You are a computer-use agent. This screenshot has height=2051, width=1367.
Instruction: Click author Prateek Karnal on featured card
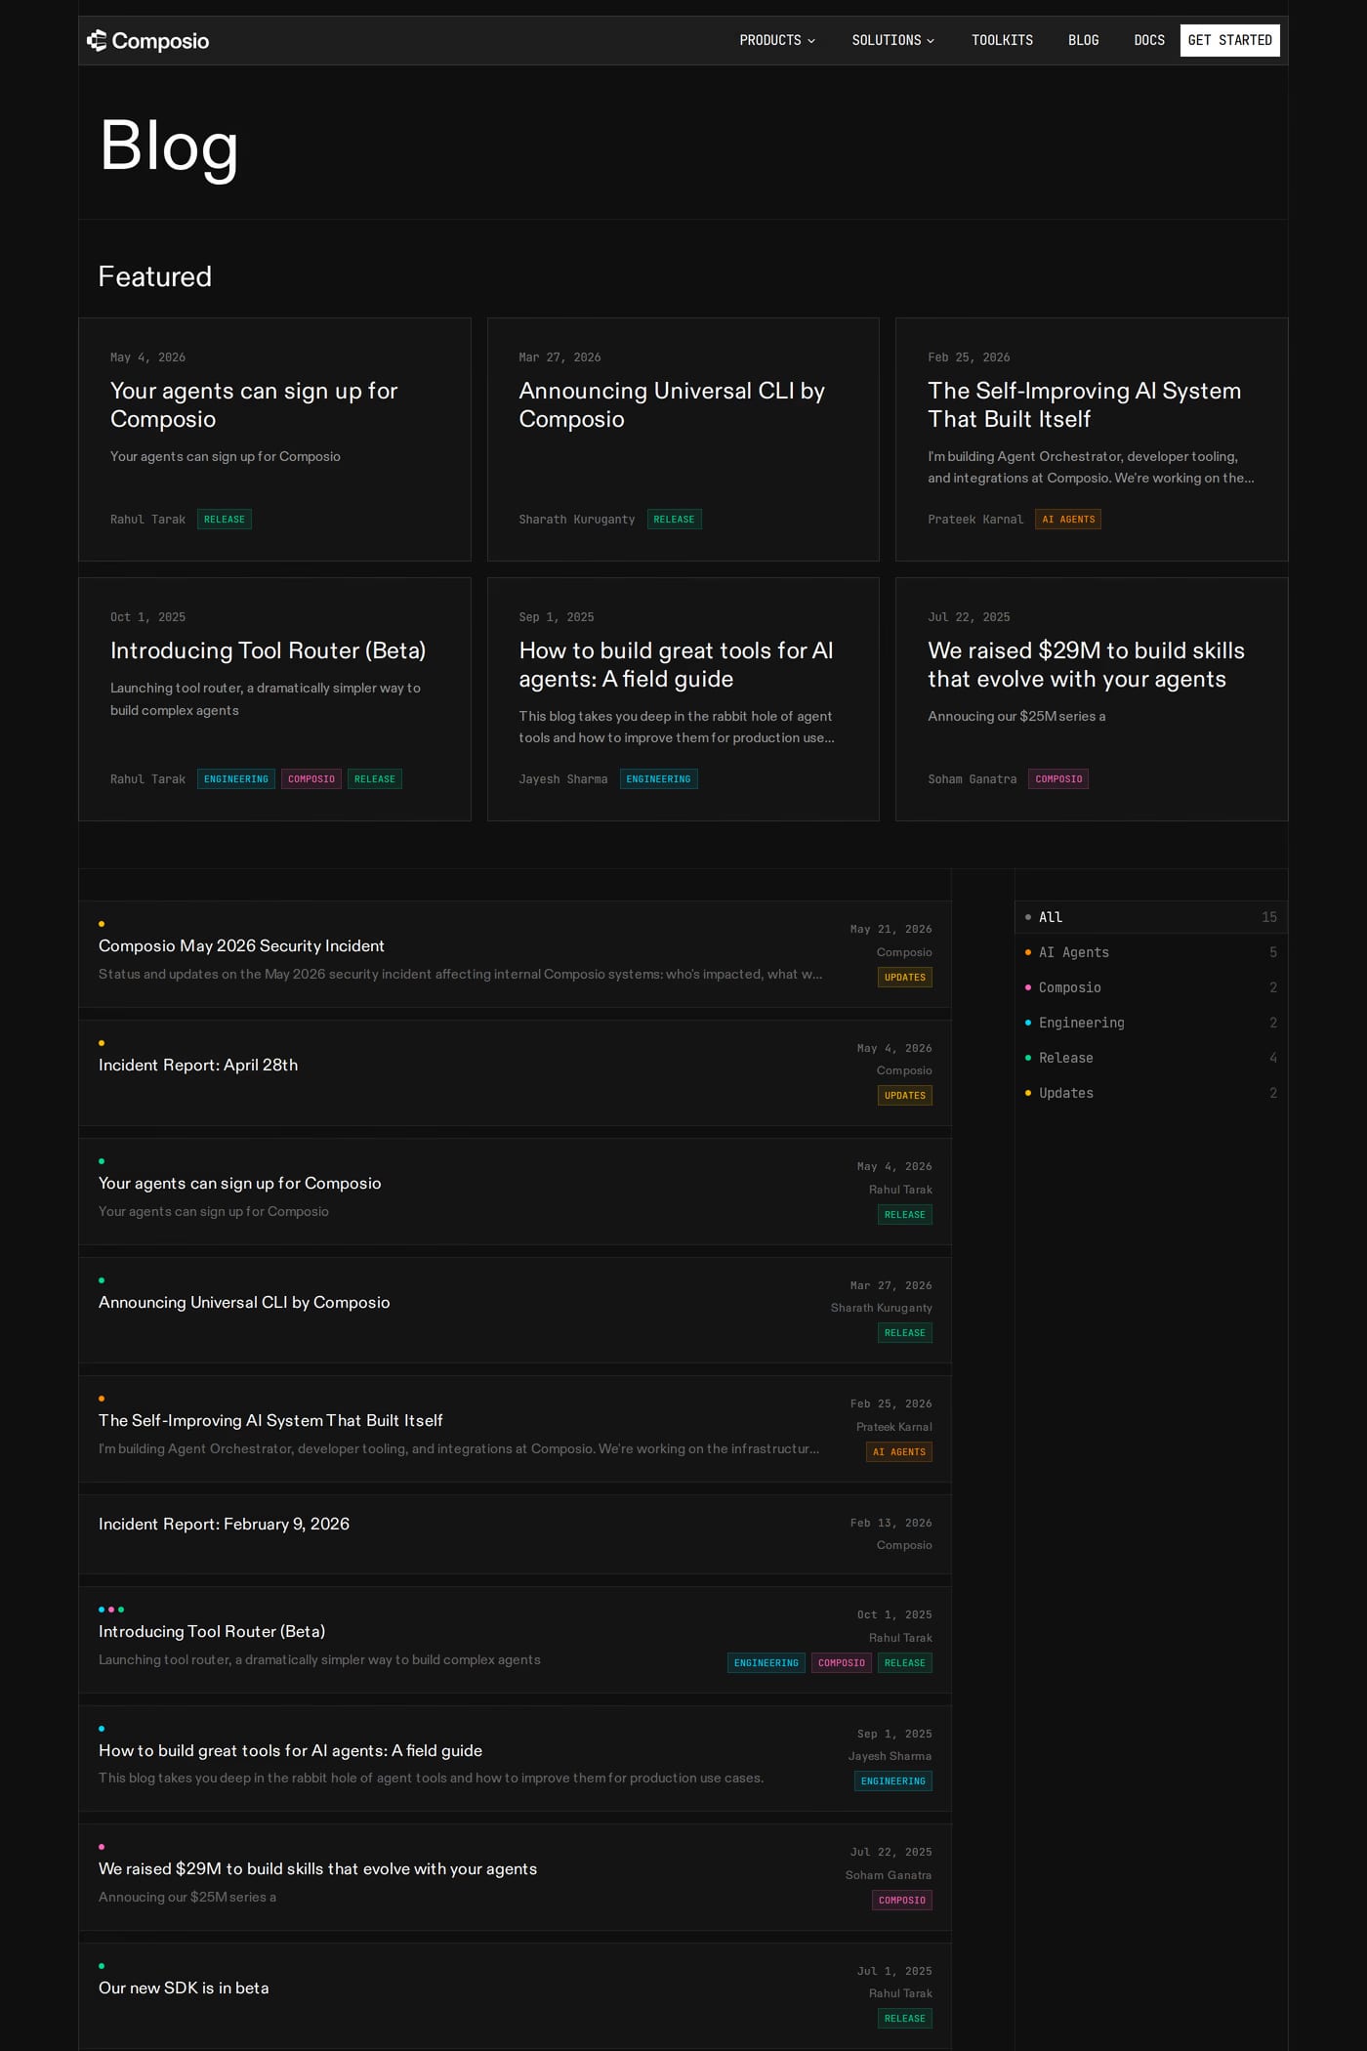click(975, 520)
